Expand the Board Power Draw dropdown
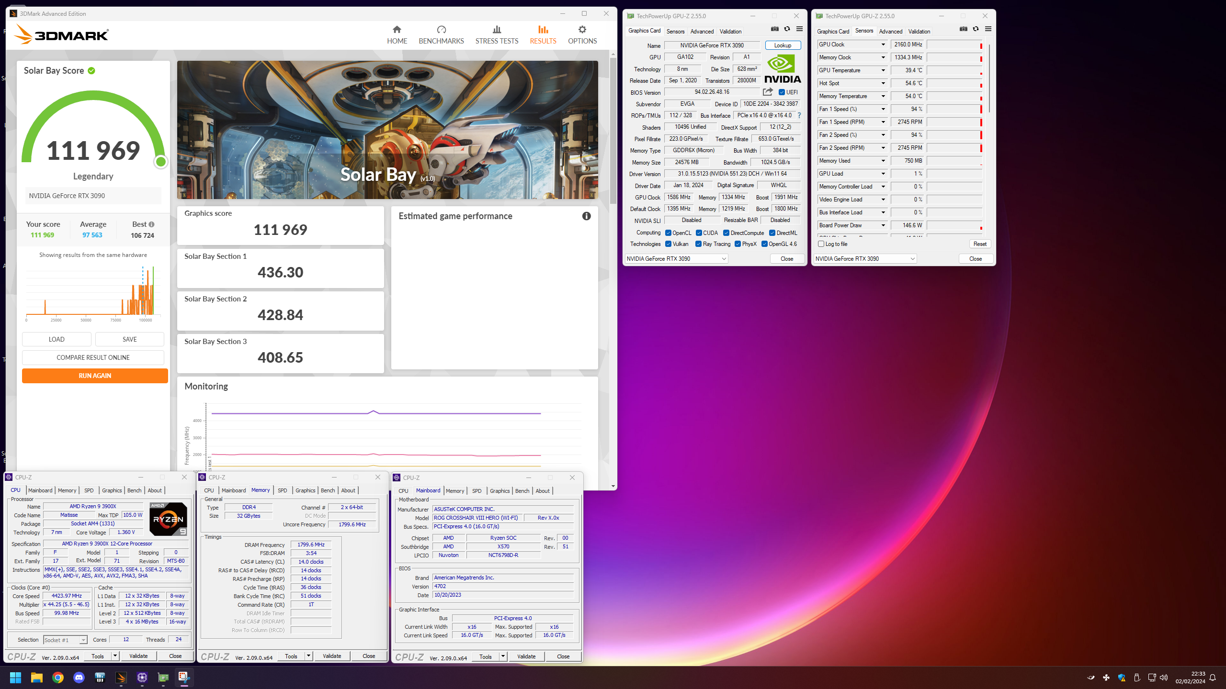Screen dimensions: 1226x689 [883, 225]
